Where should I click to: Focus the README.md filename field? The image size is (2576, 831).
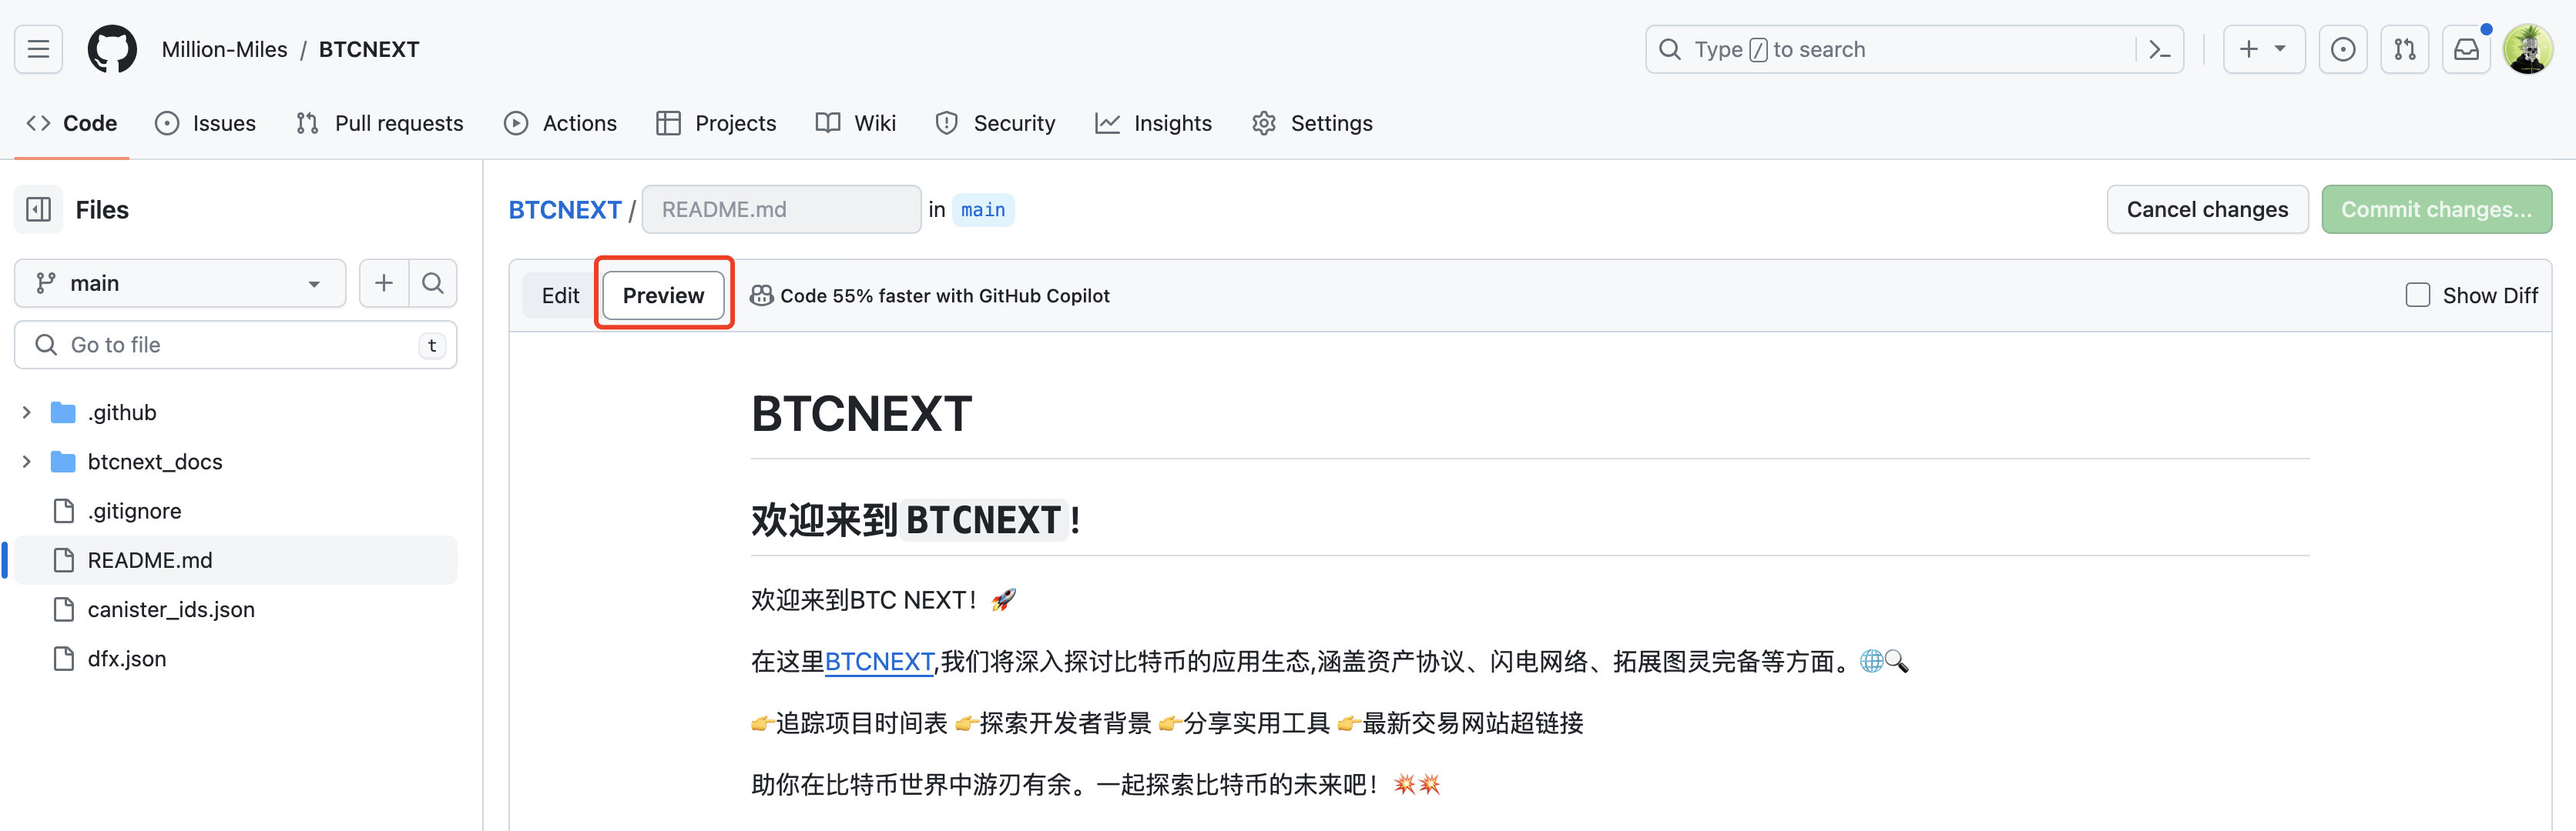(x=782, y=210)
